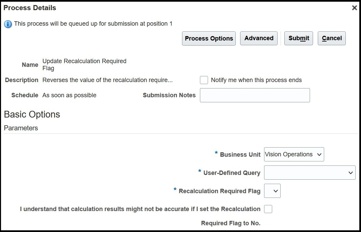Click the 'Notify me when this process ends' label
The height and width of the screenshot is (232, 361).
[x=256, y=80]
